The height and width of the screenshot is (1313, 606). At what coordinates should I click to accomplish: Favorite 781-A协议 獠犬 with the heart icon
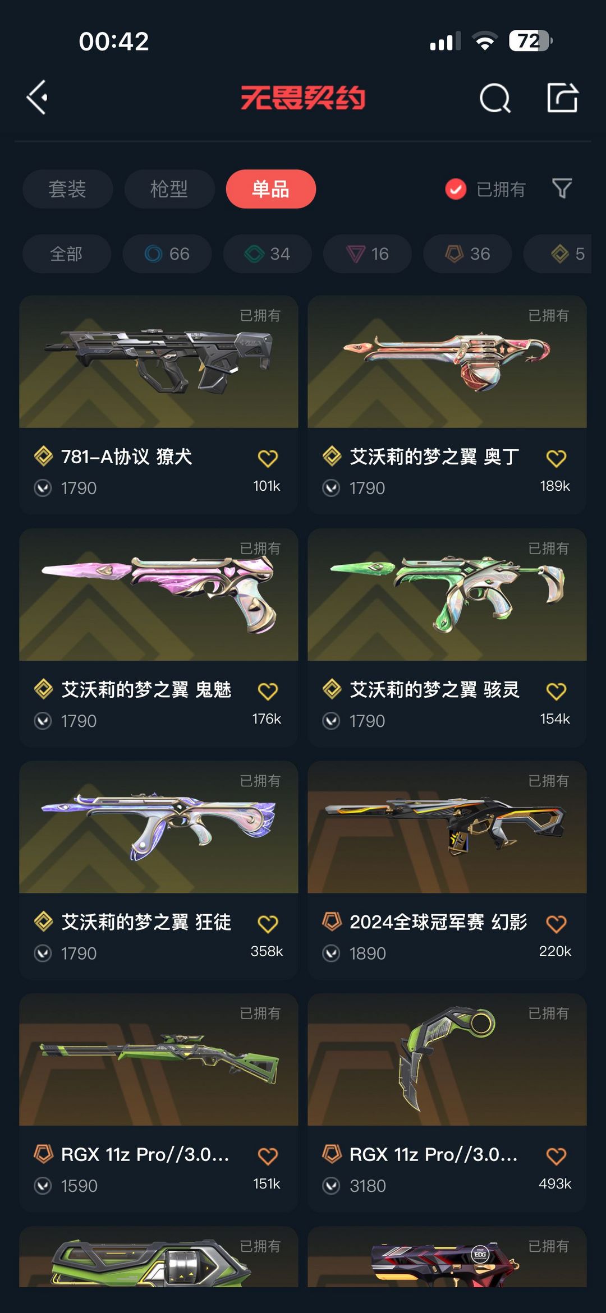268,458
